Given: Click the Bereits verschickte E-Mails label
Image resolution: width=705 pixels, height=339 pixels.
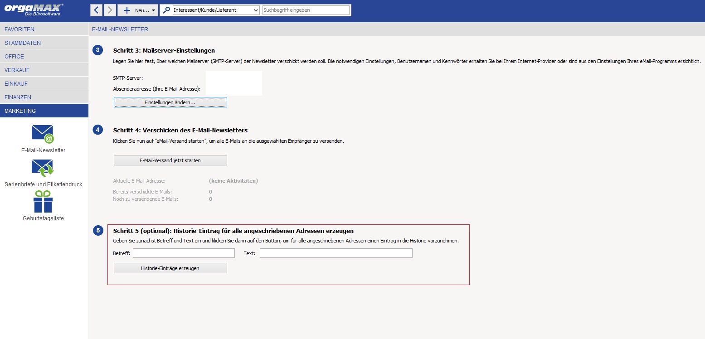Looking at the screenshot, I should (x=142, y=192).
